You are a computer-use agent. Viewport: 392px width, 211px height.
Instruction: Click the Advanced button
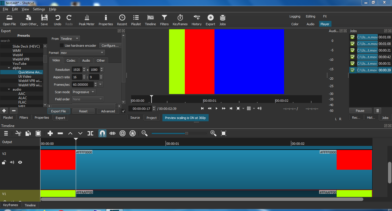click(108, 111)
